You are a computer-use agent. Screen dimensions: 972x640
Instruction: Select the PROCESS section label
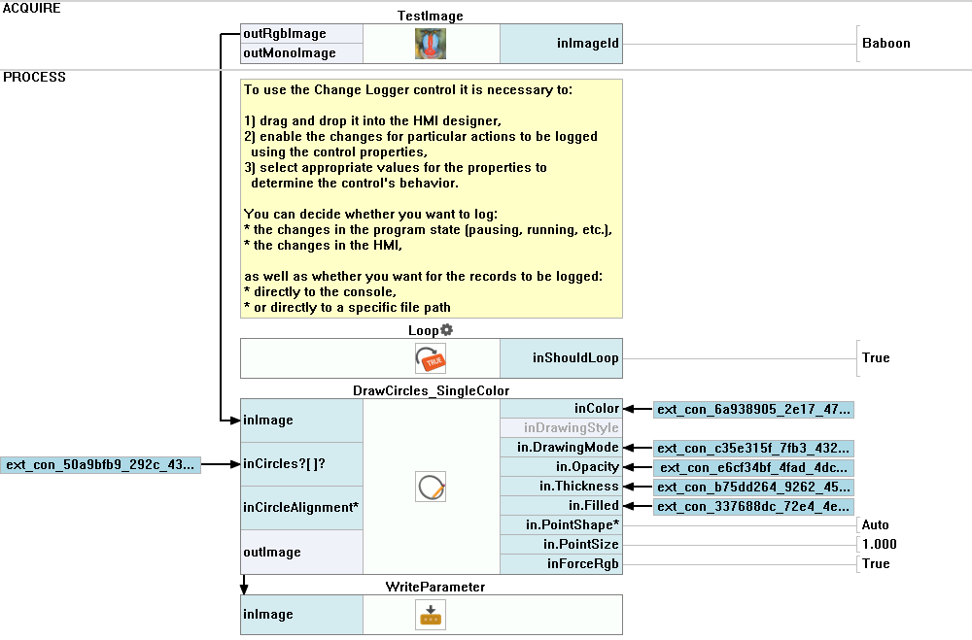(x=35, y=78)
